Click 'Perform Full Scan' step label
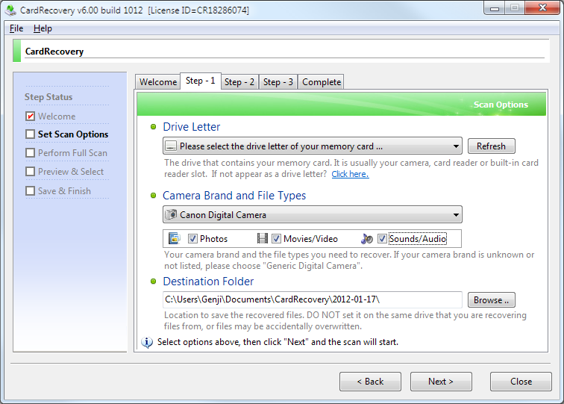This screenshot has height=404, width=564. tap(72, 153)
